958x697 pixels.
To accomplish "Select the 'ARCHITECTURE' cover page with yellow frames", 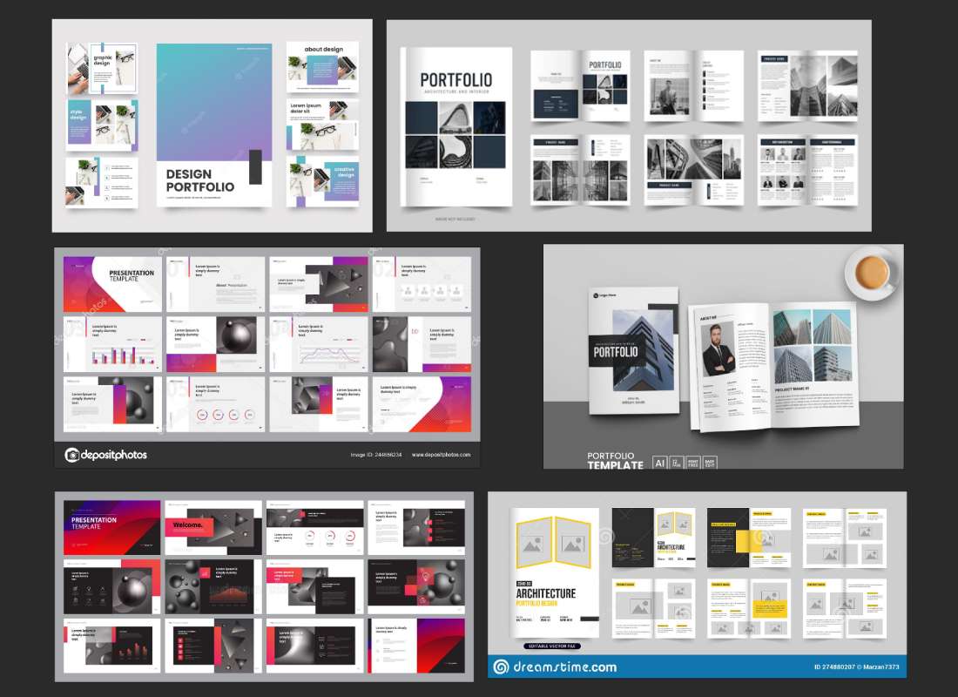I will pos(555,572).
